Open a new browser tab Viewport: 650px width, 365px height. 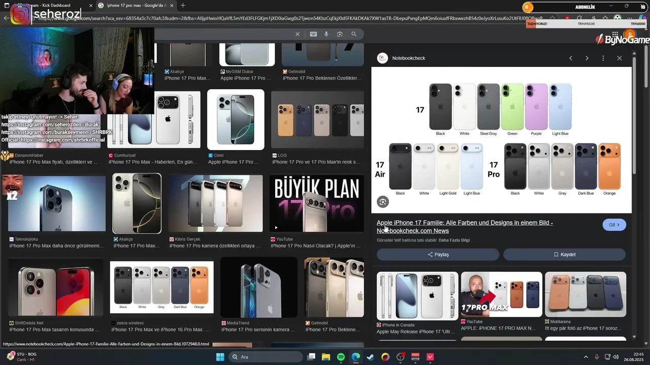tap(183, 6)
